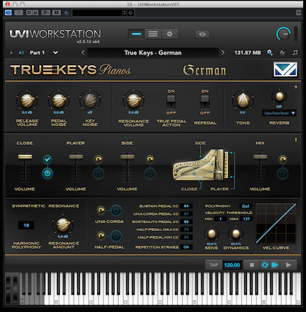Viewport: 306px width, 312px height.
Task: Enable the Player mic power button
Action: pos(99,173)
